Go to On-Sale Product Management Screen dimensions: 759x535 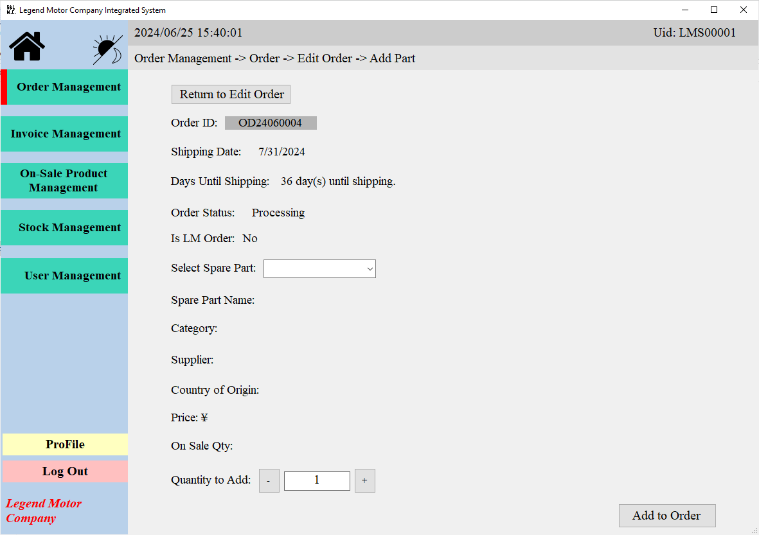click(64, 180)
